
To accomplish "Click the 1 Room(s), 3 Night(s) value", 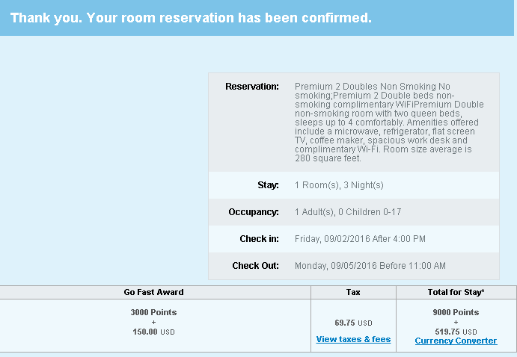I will [x=339, y=184].
